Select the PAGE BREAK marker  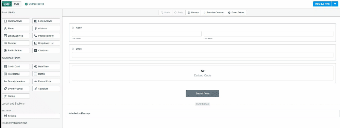coord(203,104)
